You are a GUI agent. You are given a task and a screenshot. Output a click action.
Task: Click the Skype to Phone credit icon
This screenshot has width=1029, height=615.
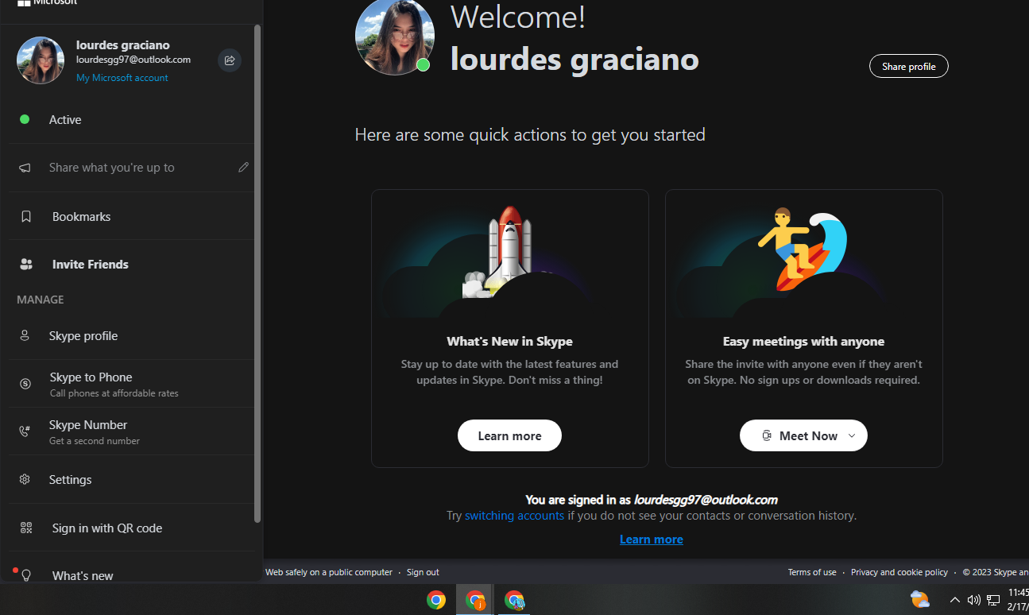point(25,384)
